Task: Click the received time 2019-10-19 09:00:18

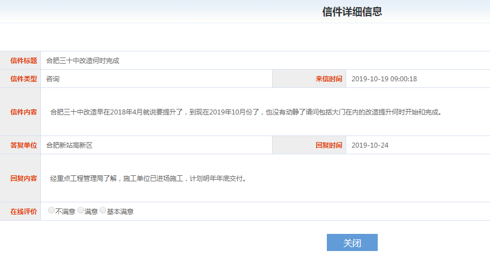Action: pos(384,79)
